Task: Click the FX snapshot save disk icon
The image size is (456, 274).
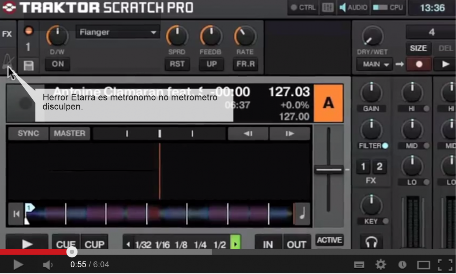Action: 28,65
